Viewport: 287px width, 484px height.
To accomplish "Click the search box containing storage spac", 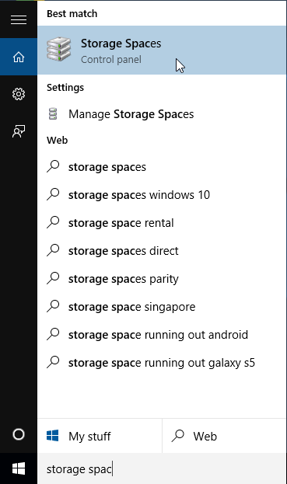I will (162, 468).
